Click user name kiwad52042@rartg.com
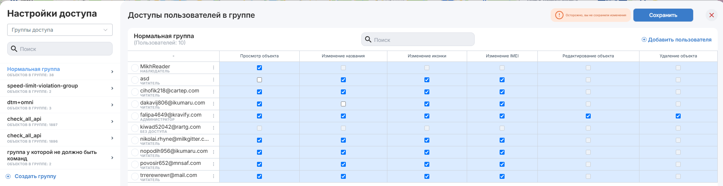Image resolution: width=723 pixels, height=186 pixels. point(170,127)
